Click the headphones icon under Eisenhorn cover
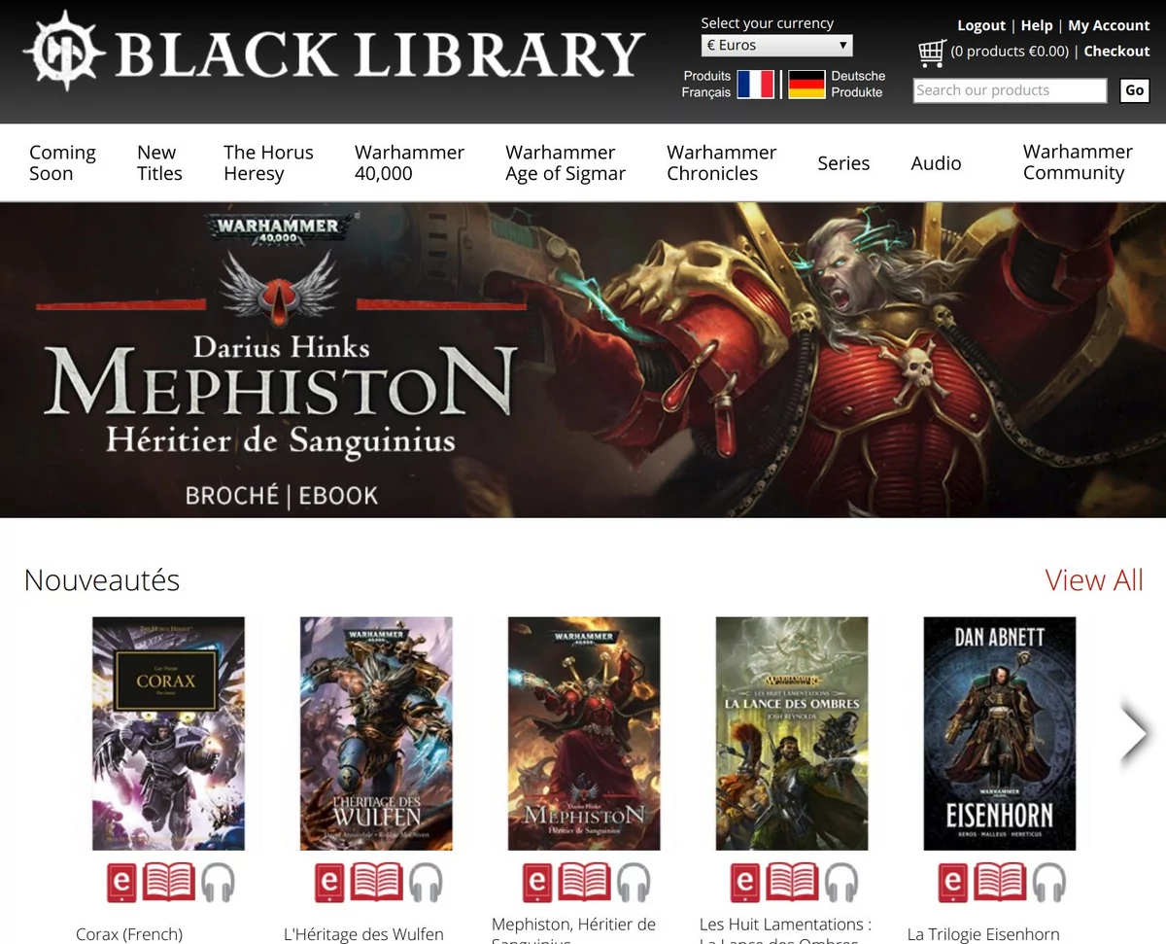1166x944 pixels. (1049, 883)
